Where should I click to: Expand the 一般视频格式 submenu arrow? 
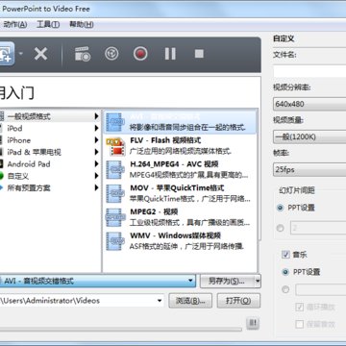pos(96,116)
